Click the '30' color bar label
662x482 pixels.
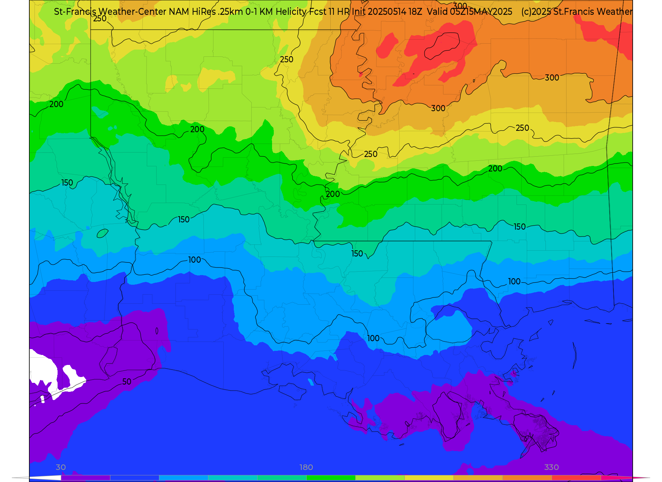coord(61,467)
